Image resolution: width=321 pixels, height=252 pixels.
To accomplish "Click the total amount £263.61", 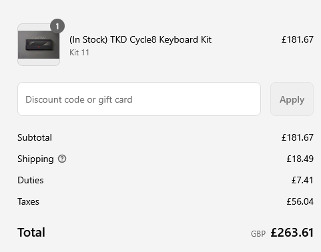I will coord(292,233).
